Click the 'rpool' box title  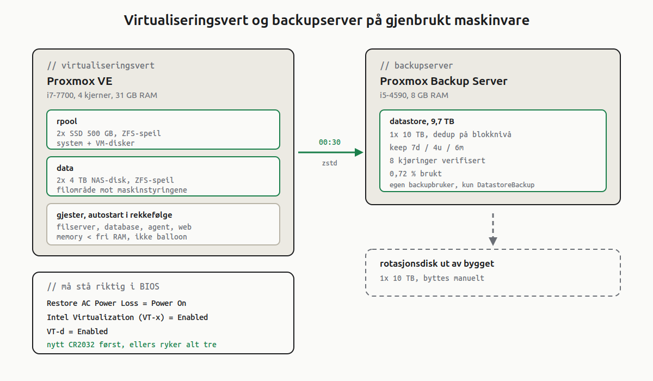click(66, 121)
